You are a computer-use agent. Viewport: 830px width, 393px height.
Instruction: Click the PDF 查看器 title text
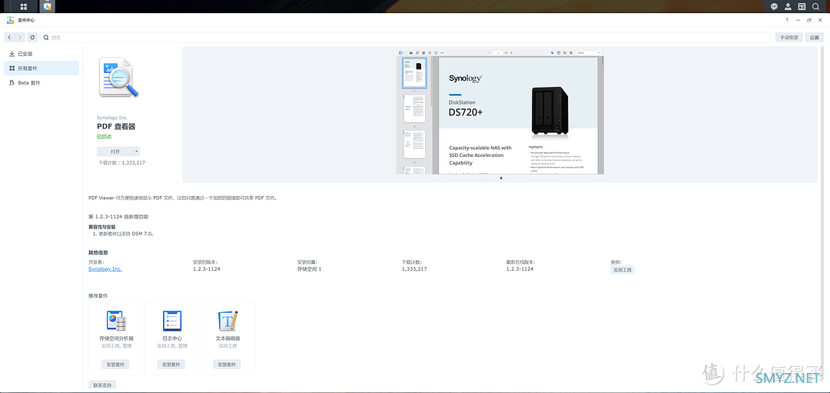(x=116, y=127)
